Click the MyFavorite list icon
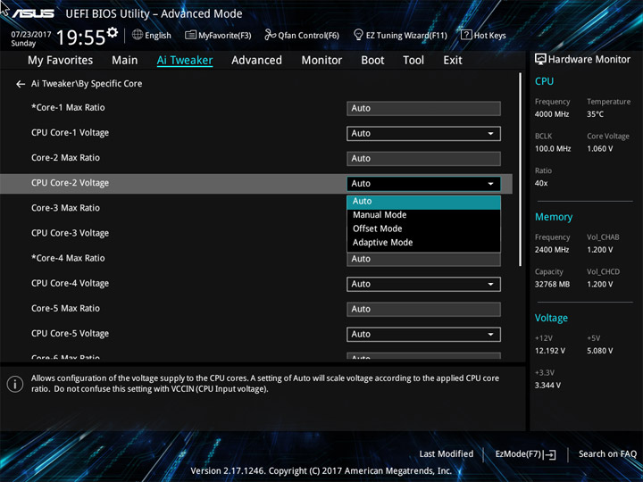This screenshot has width=643, height=482. (x=190, y=35)
